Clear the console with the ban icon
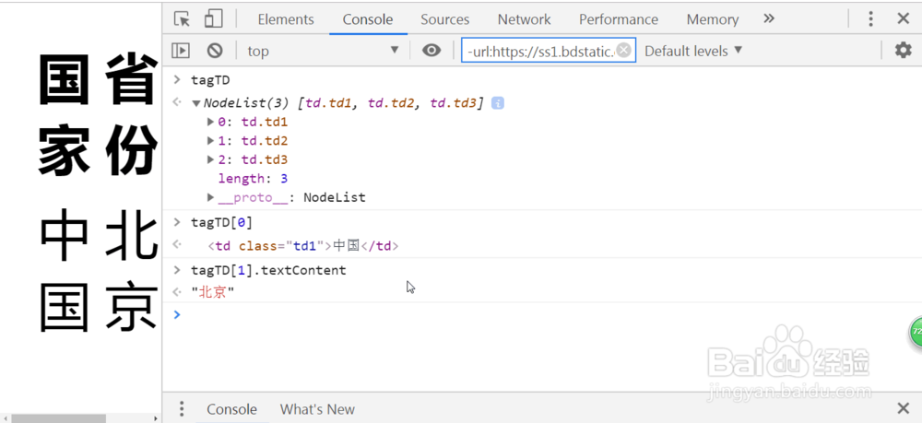The height and width of the screenshot is (423, 922). point(215,51)
